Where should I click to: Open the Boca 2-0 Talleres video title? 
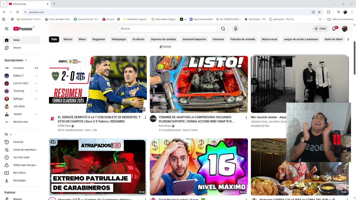pos(99,119)
